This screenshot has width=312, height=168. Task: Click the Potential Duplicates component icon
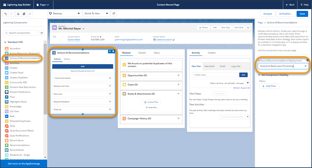(x=7, y=121)
